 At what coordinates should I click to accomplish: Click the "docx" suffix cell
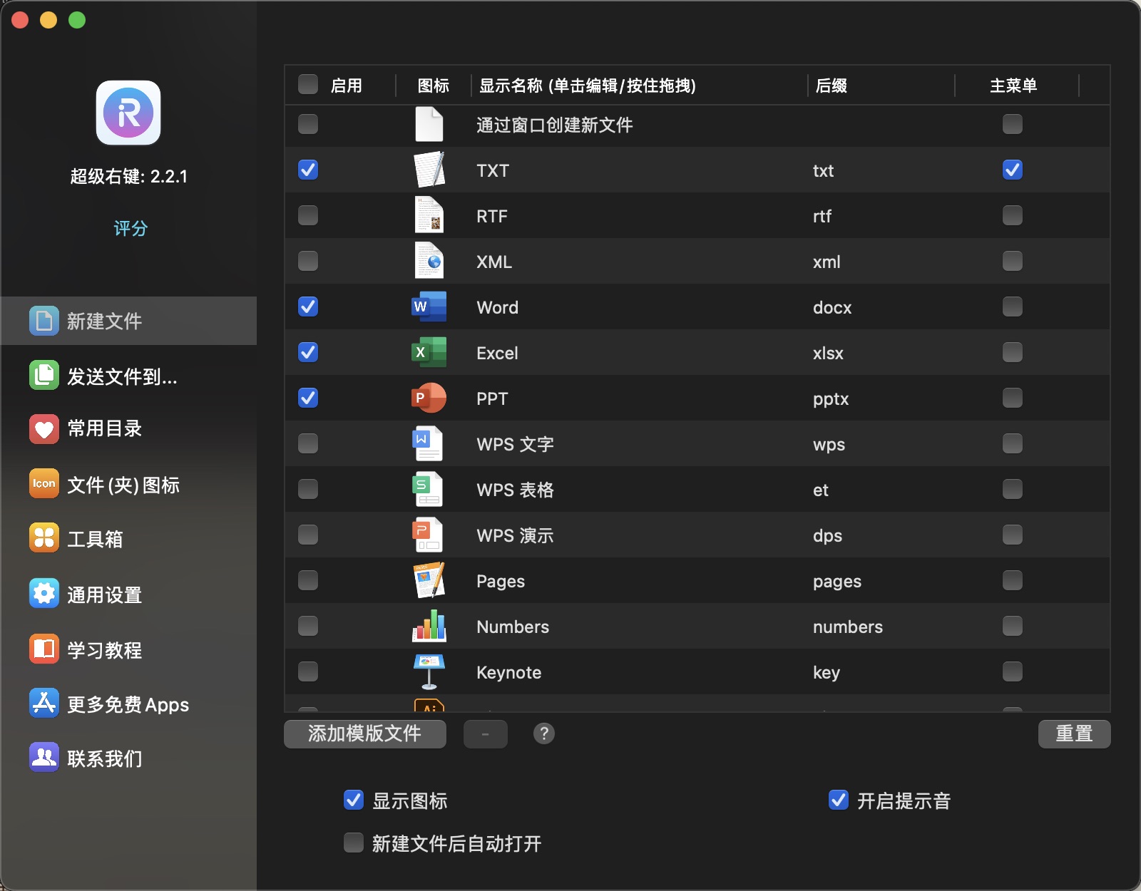(832, 307)
